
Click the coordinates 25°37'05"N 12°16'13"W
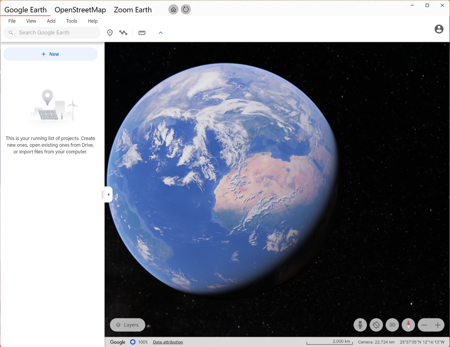422,342
